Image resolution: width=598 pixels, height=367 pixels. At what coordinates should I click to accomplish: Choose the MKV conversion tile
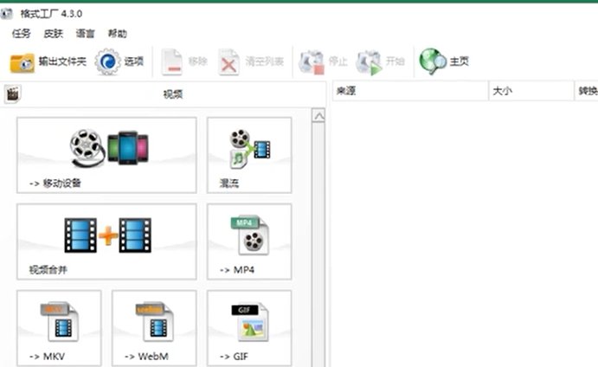coord(59,328)
